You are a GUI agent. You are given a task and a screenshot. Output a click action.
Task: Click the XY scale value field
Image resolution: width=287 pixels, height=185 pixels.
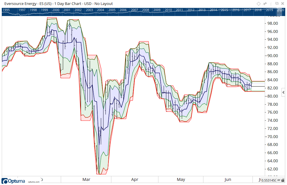pos(269,180)
